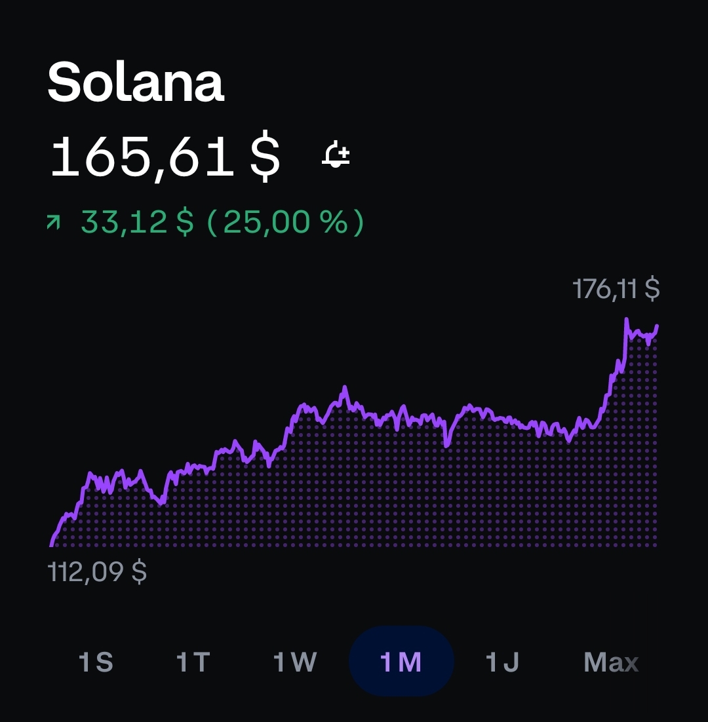Image resolution: width=708 pixels, height=722 pixels.
Task: Switch chart to the 1T range
Action: click(193, 662)
